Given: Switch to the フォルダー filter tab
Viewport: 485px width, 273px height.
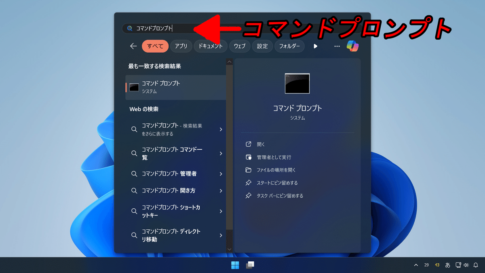Looking at the screenshot, I should tap(290, 46).
